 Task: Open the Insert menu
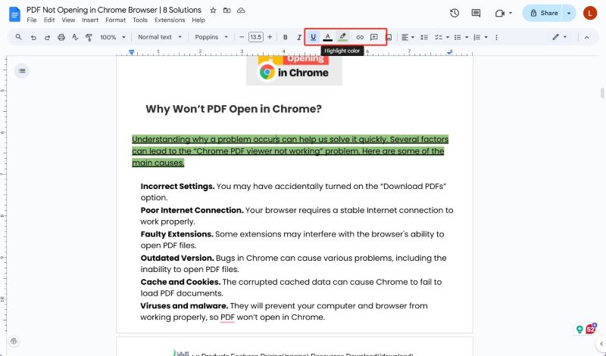(x=90, y=20)
